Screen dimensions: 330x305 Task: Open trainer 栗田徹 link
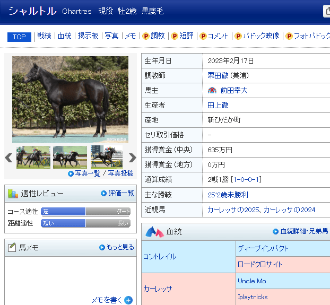(218, 75)
